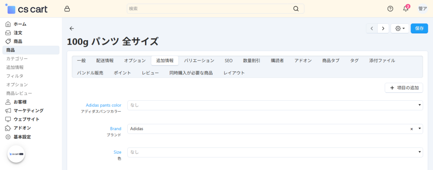The width and height of the screenshot is (433, 170).
Task: Click the round cs cart badge
Action: click(16, 154)
